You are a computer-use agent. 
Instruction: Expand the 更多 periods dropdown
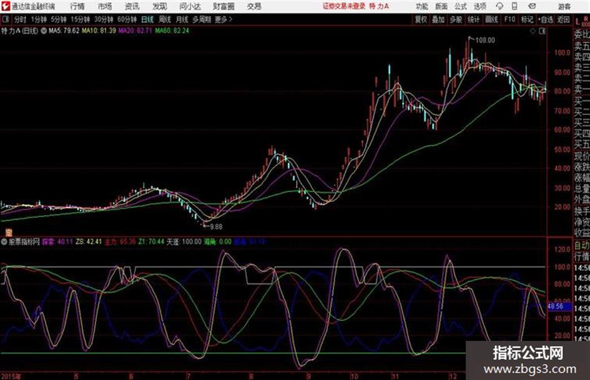click(224, 19)
